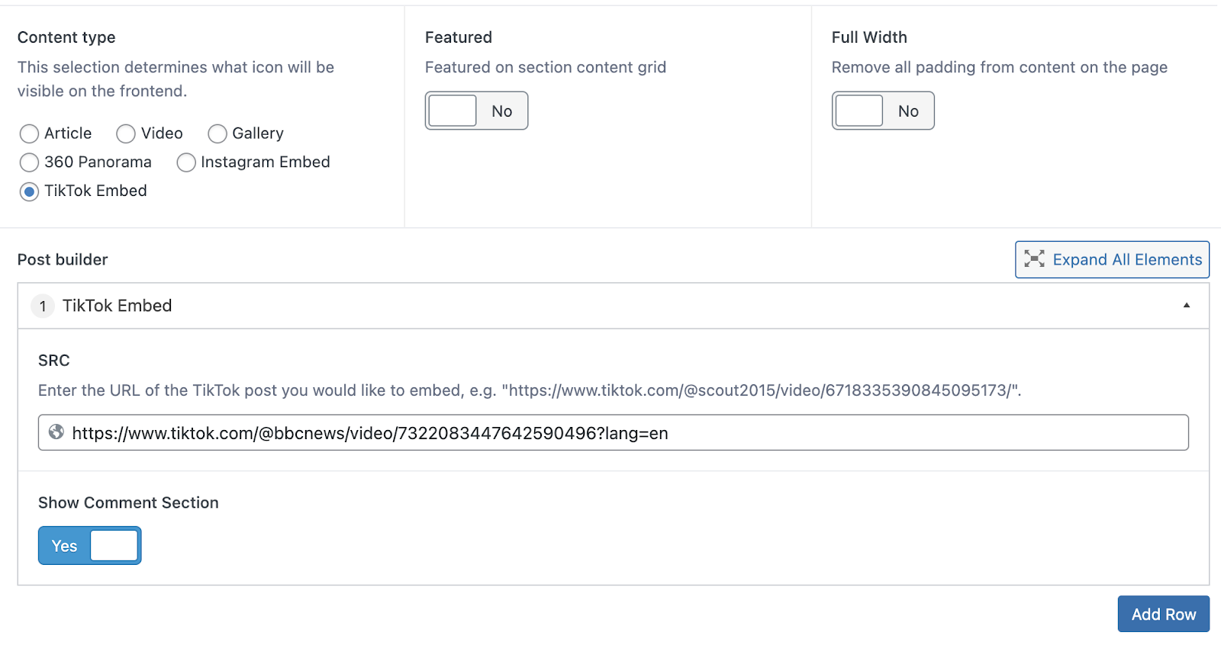Click the Add Row button
This screenshot has height=645, width=1221.
[1164, 614]
